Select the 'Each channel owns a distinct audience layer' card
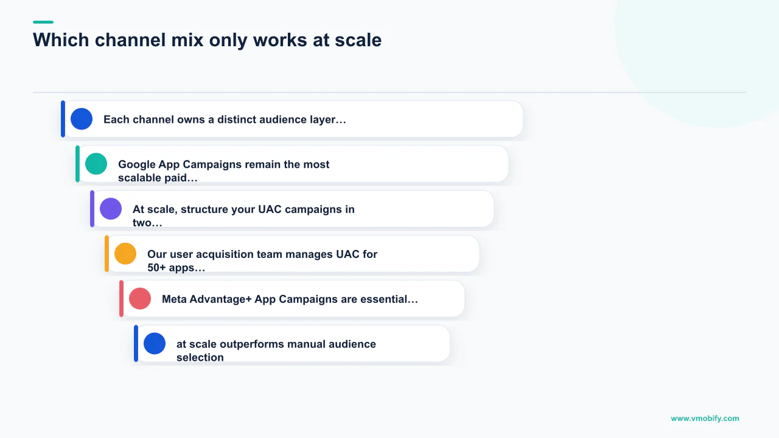 (292, 119)
